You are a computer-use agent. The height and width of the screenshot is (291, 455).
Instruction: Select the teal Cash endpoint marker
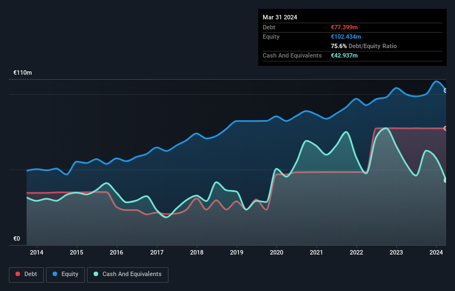click(x=446, y=180)
